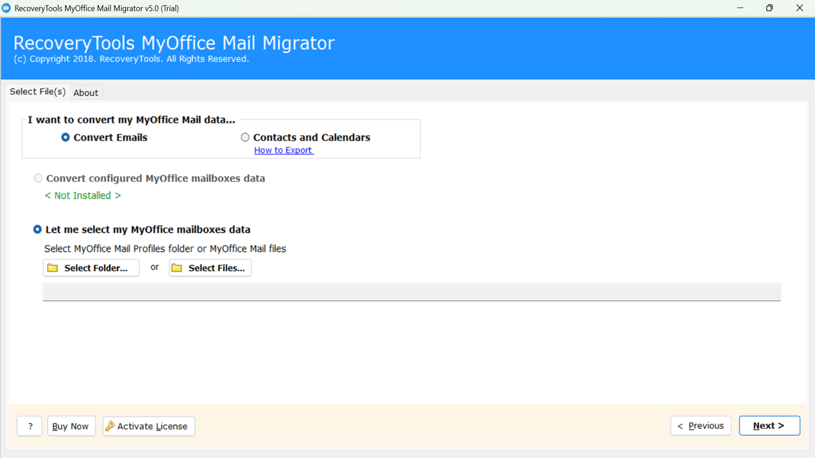Go back with the Previous button
Screen dimensions: 815x458
tap(700, 426)
